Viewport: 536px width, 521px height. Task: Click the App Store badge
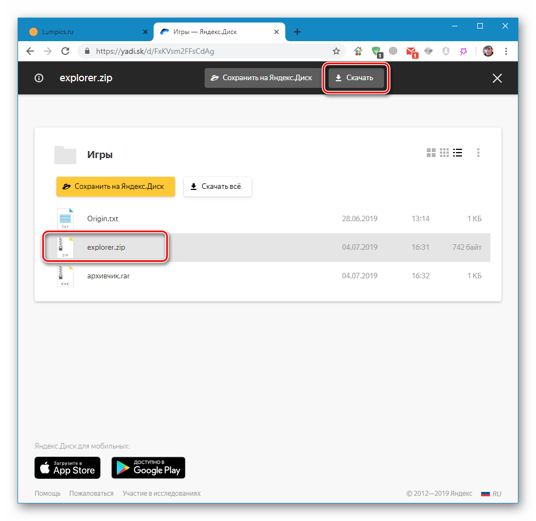(x=67, y=468)
